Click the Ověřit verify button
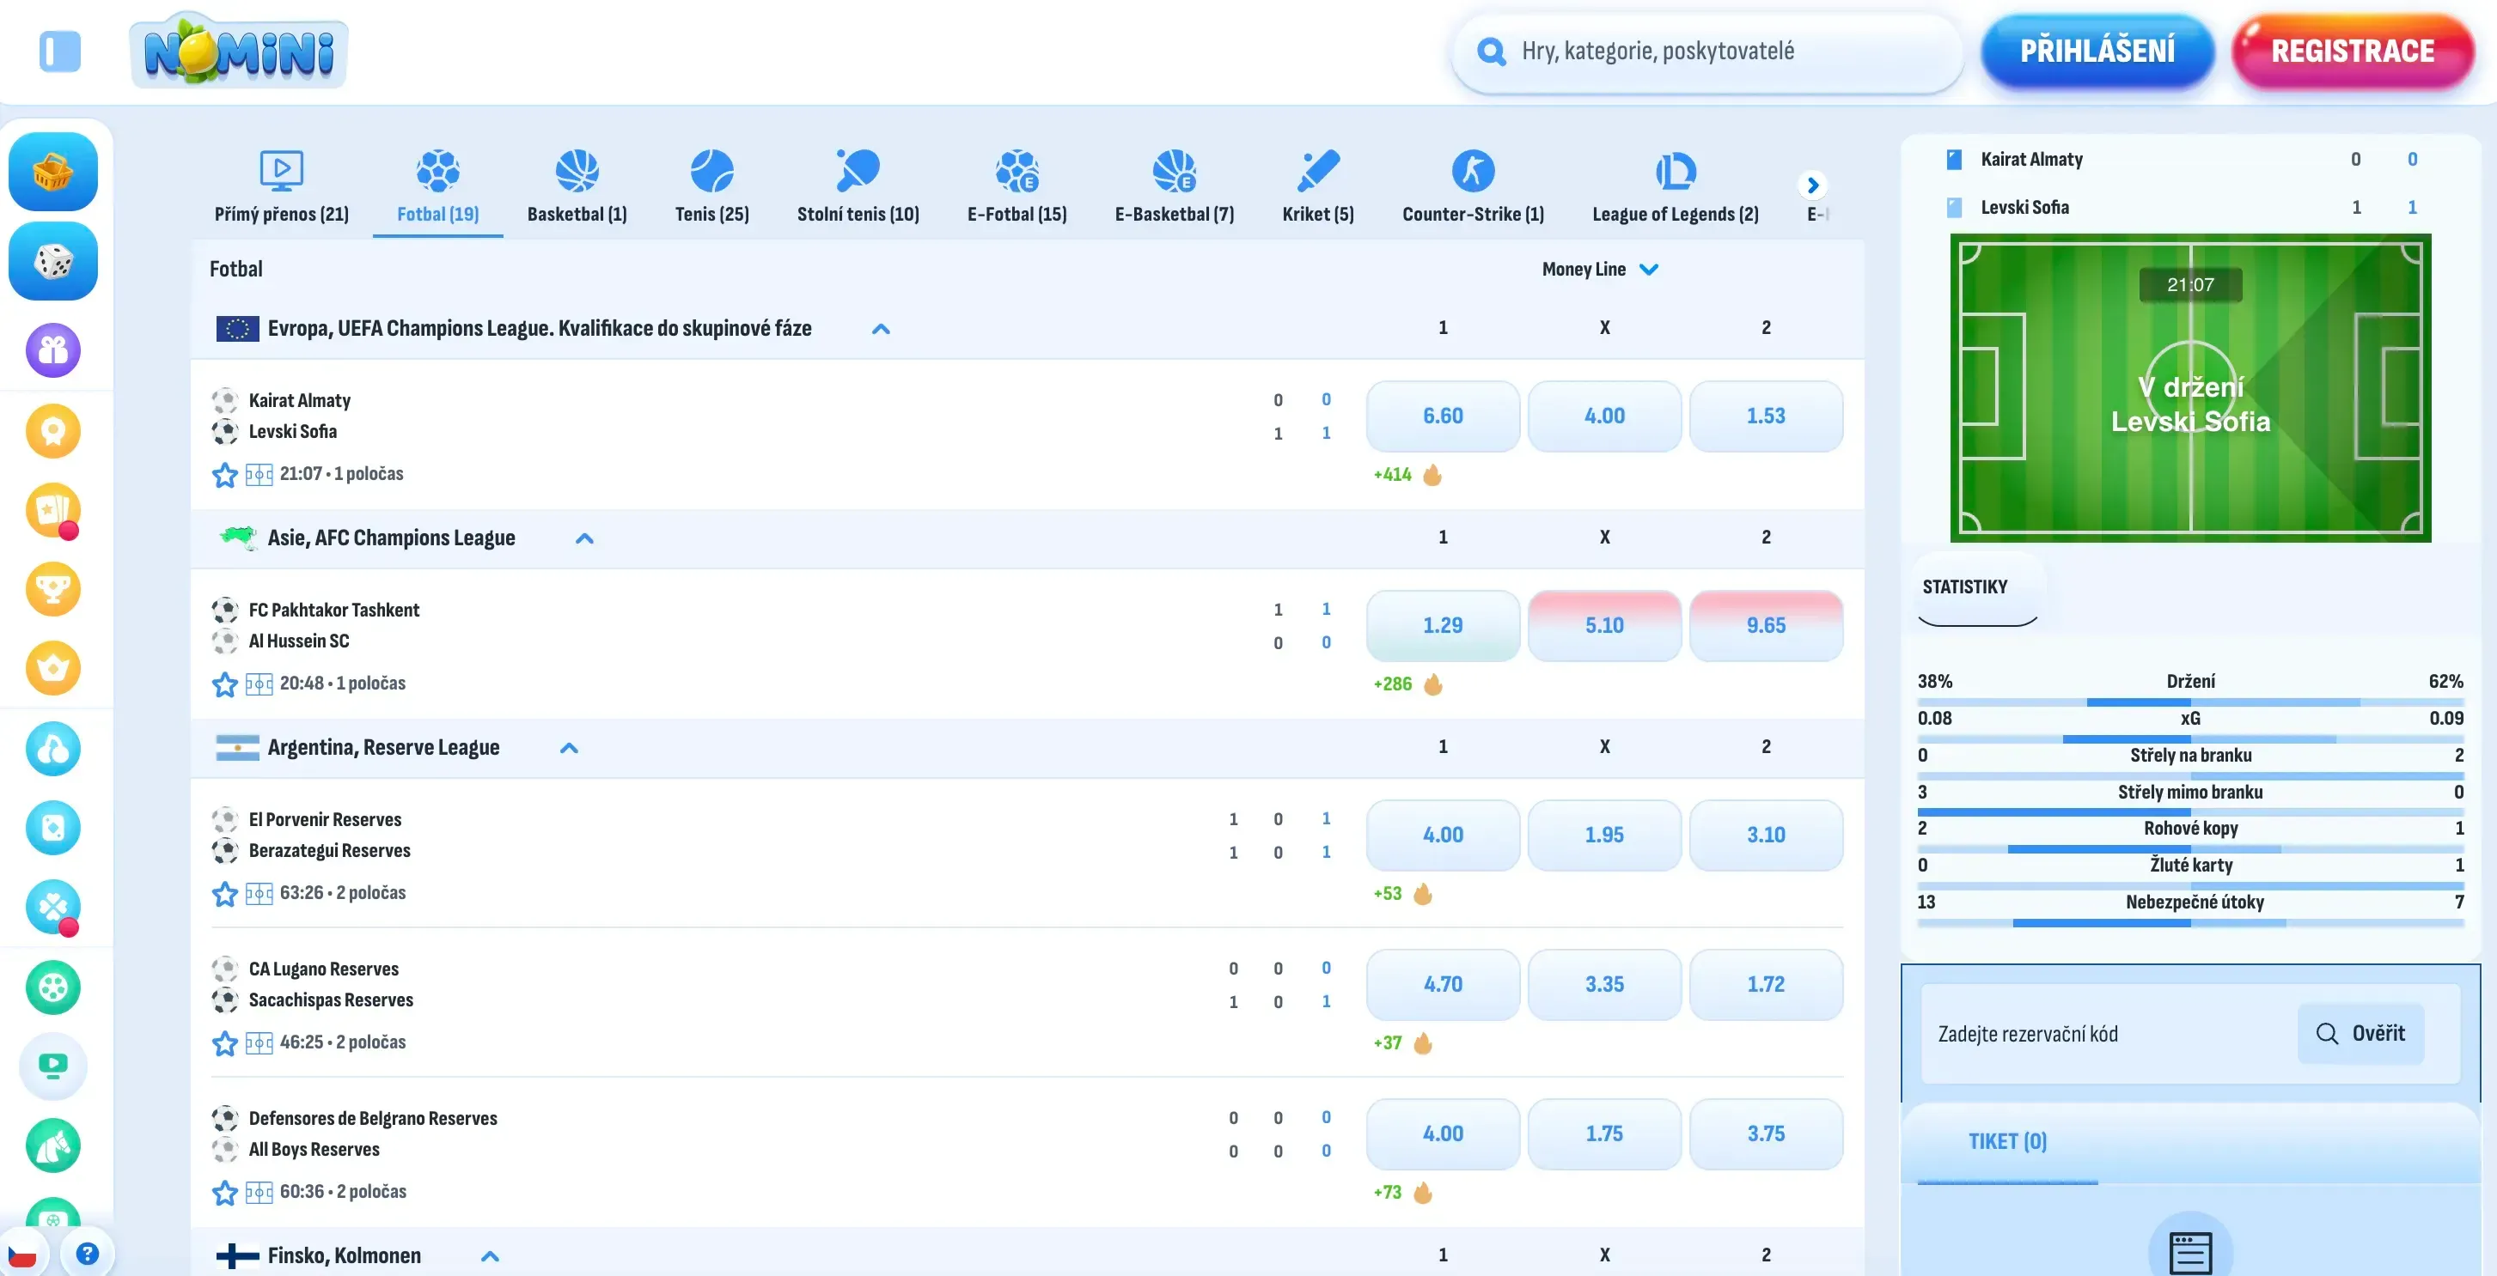 coord(2360,1034)
